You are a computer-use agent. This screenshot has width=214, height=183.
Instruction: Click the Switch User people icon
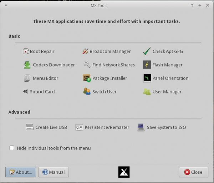point(87,91)
